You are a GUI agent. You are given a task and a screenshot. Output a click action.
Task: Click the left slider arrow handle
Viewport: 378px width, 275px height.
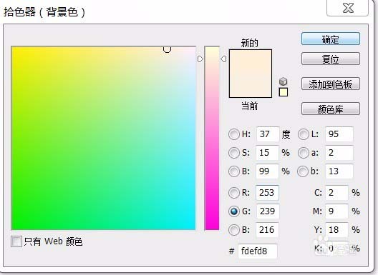click(200, 59)
